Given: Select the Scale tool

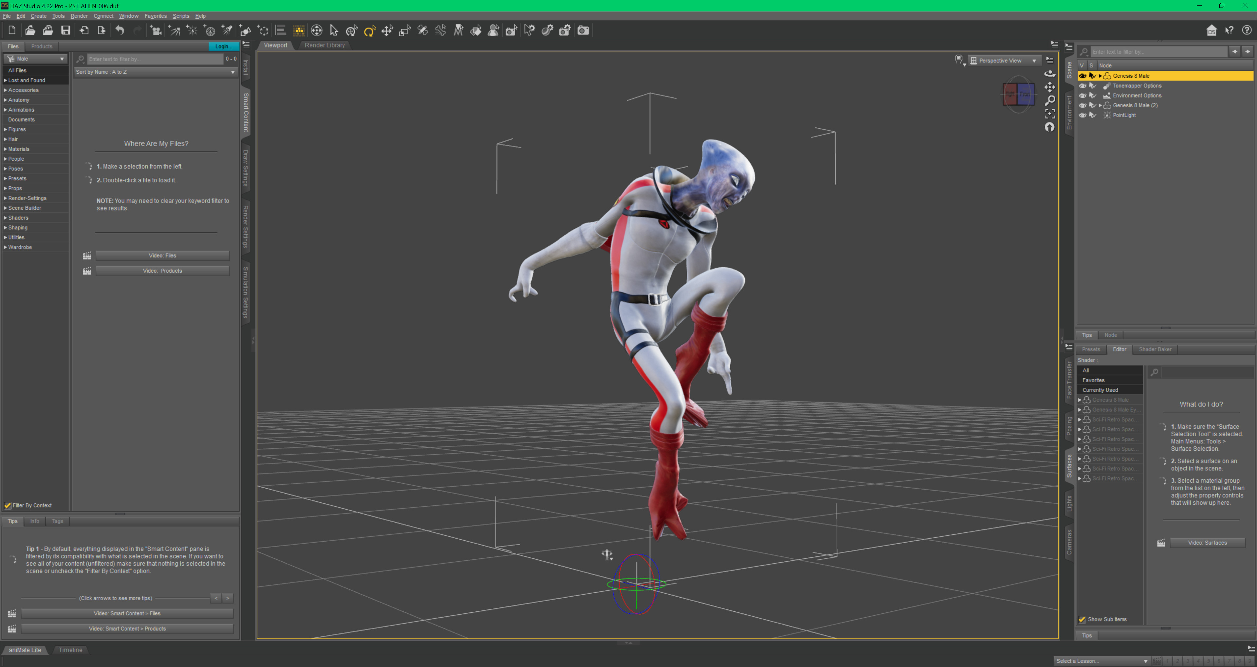Looking at the screenshot, I should tap(405, 30).
